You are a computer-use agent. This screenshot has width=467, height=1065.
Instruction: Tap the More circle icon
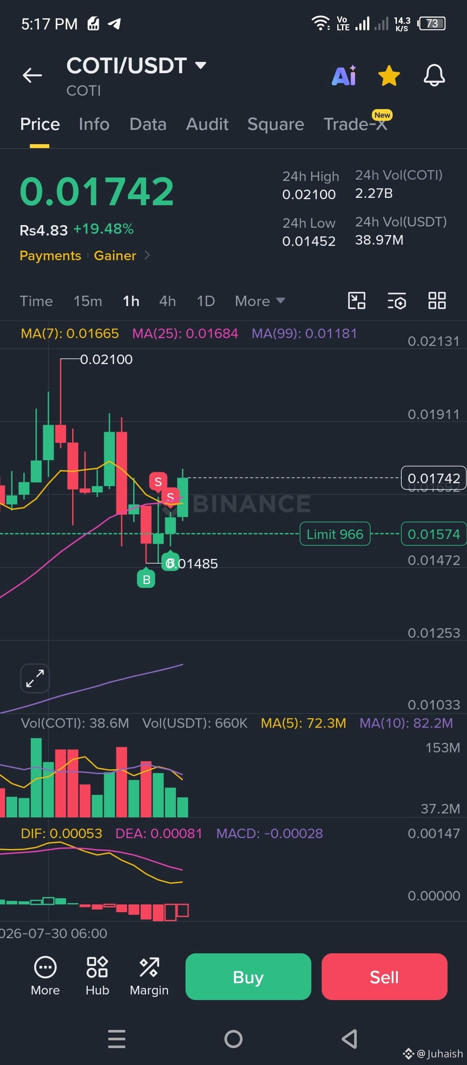[45, 976]
